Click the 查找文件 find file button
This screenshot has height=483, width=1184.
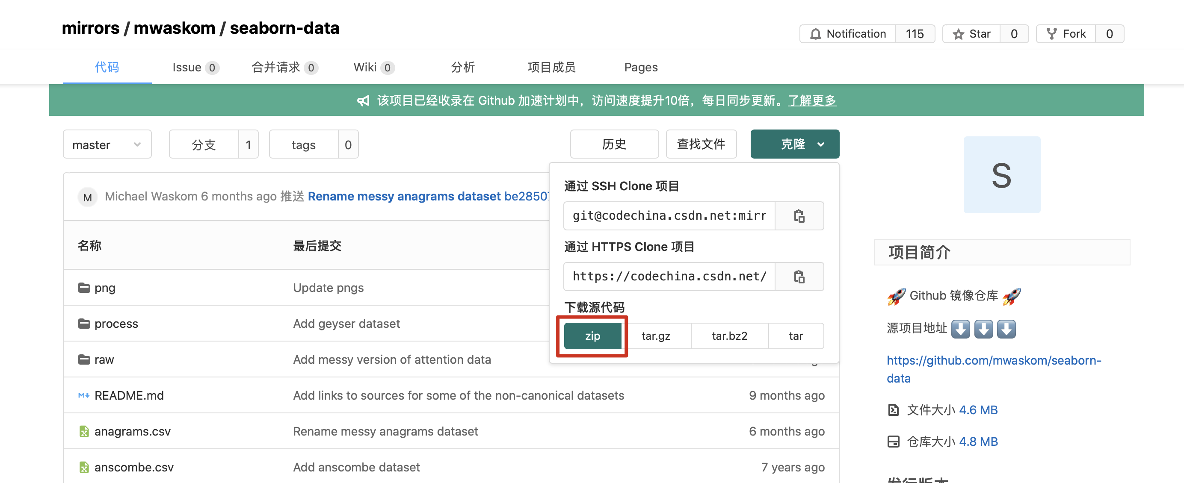[701, 144]
